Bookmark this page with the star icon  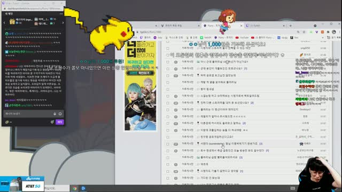pyautogui.click(x=304, y=32)
